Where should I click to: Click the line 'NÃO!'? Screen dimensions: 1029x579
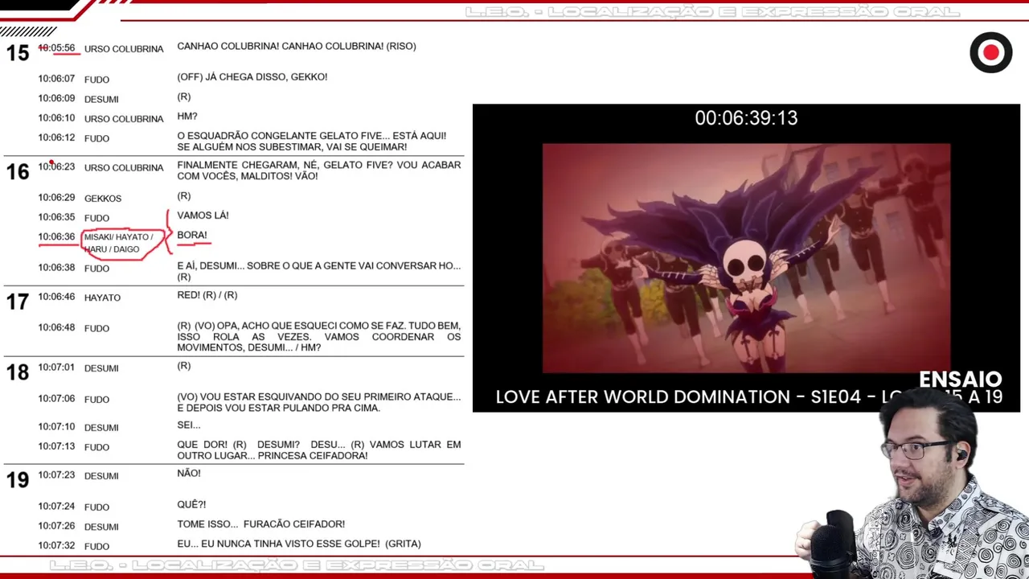pyautogui.click(x=189, y=474)
